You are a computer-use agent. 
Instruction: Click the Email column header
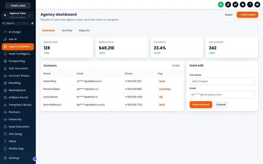80,73
